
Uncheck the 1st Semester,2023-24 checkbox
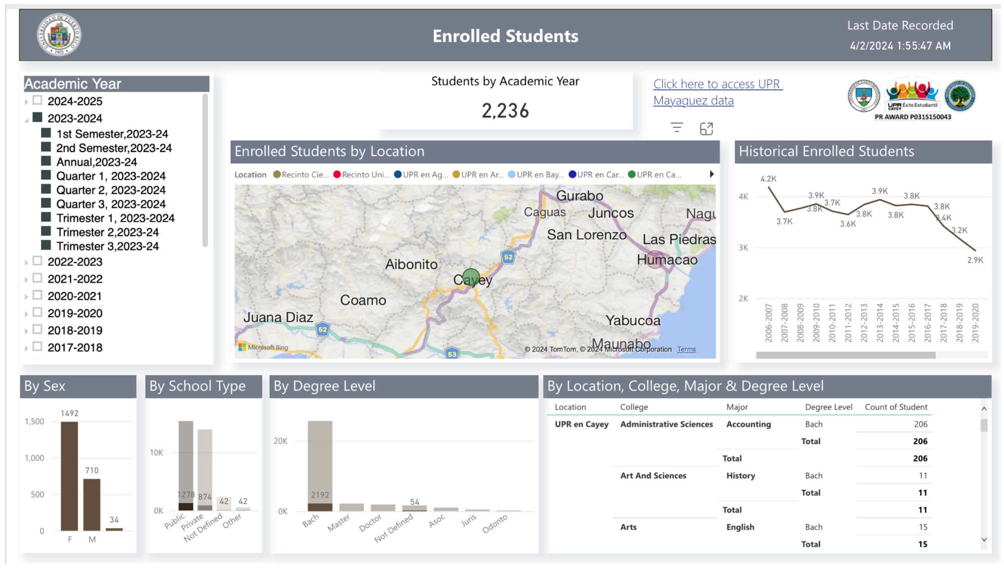click(x=46, y=133)
